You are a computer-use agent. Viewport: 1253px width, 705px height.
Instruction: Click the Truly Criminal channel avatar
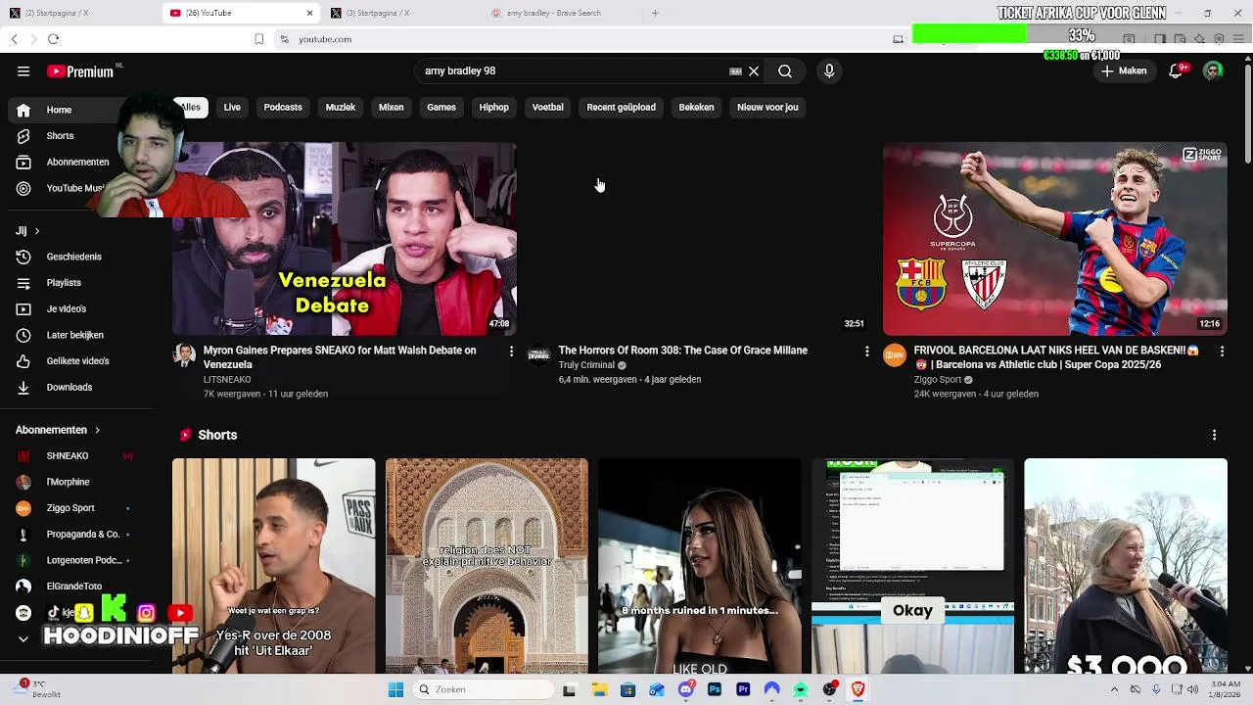click(539, 354)
